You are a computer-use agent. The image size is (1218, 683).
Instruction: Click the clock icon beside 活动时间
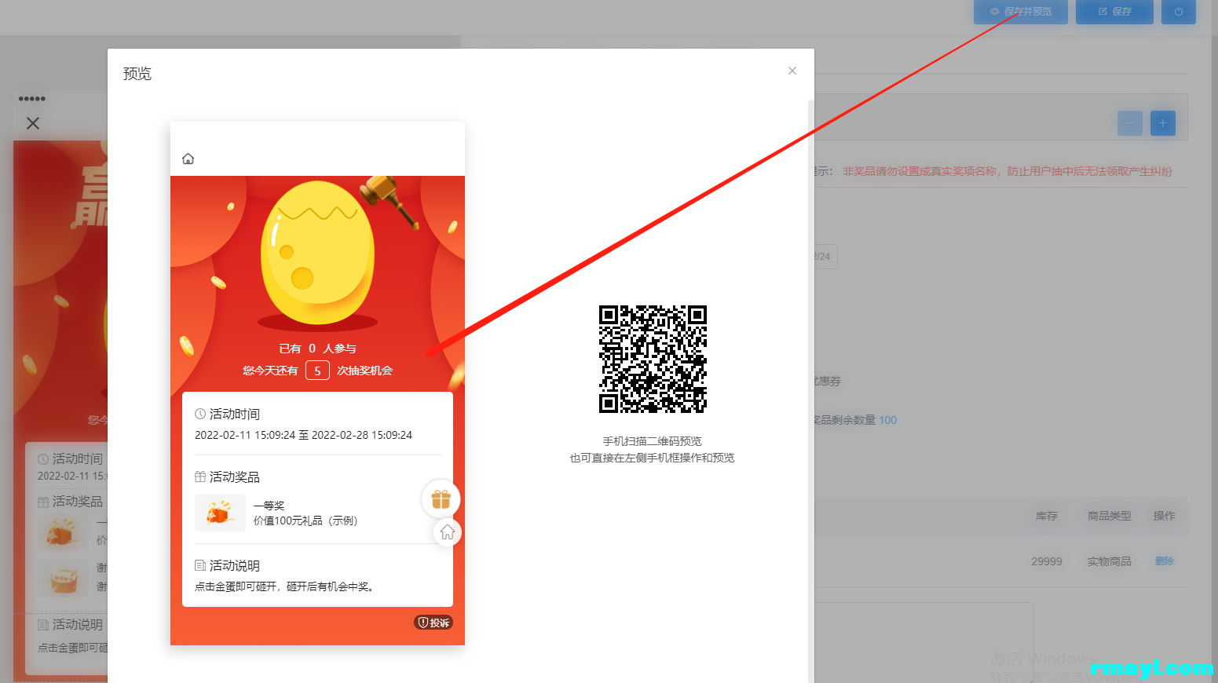[200, 414]
